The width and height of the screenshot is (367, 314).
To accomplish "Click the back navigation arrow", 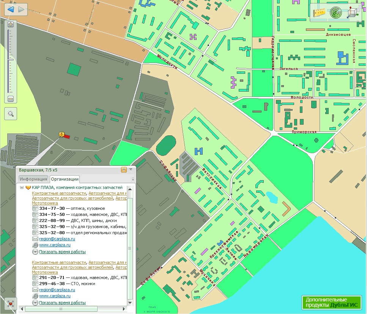I will (x=10, y=10).
